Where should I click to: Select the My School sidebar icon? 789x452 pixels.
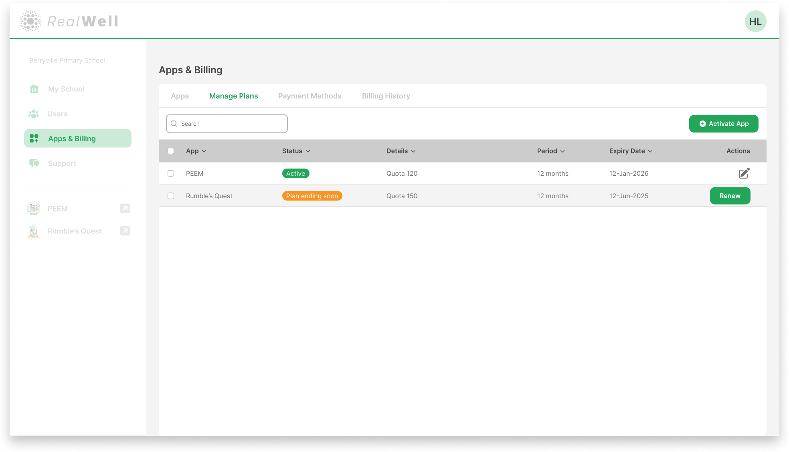click(x=34, y=88)
